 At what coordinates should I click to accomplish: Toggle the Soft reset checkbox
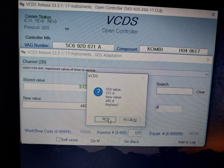[58, 139]
